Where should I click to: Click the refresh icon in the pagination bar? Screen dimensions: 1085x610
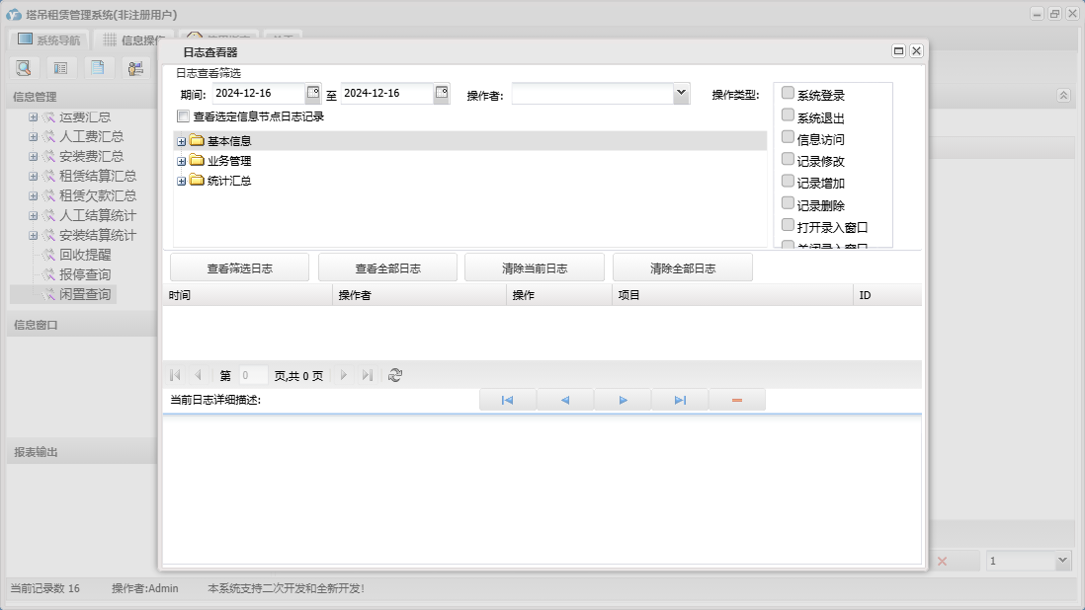point(395,375)
